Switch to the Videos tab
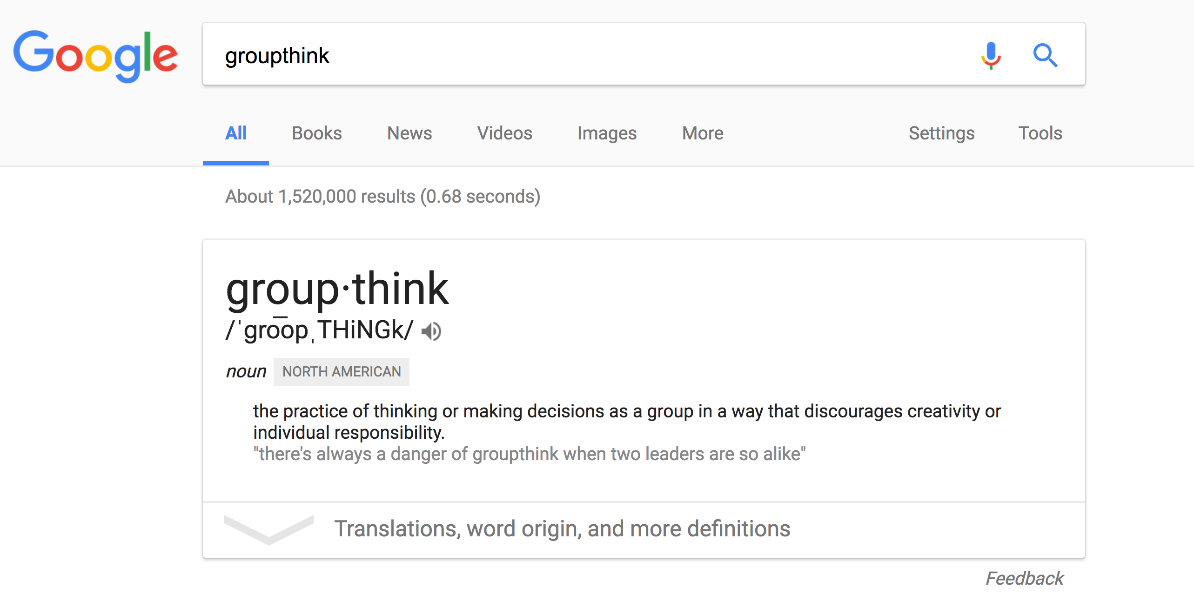Viewport: 1194px width, 607px height. point(504,133)
